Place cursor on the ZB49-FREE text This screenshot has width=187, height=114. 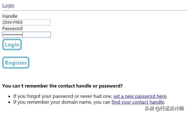[13, 23]
